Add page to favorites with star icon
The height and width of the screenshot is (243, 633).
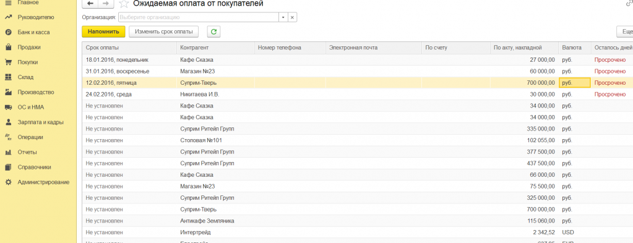(124, 4)
